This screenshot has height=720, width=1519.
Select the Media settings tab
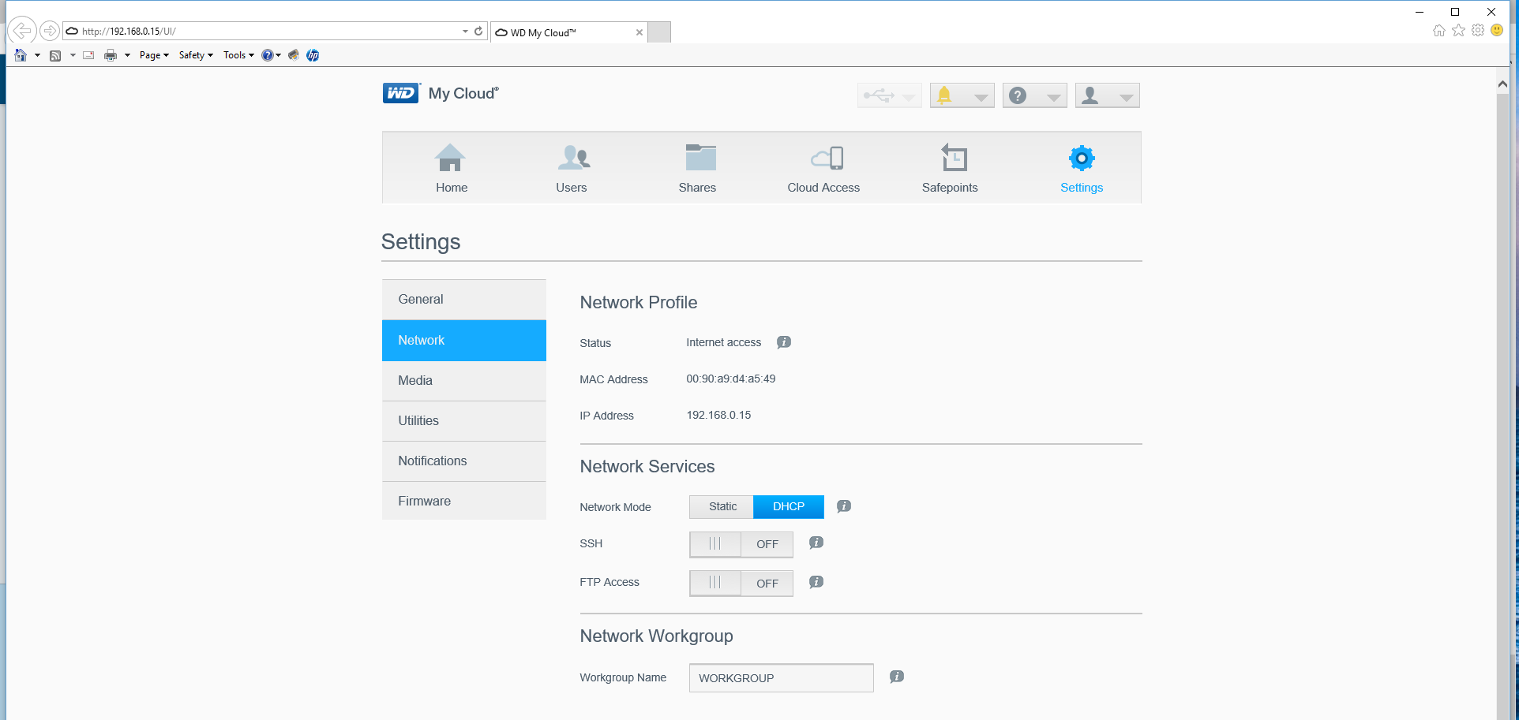(x=464, y=381)
